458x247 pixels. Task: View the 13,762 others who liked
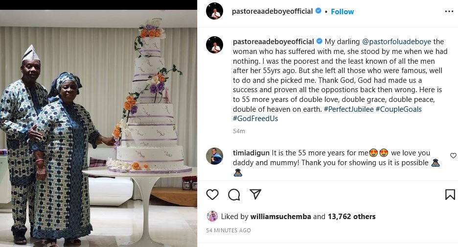(351, 217)
